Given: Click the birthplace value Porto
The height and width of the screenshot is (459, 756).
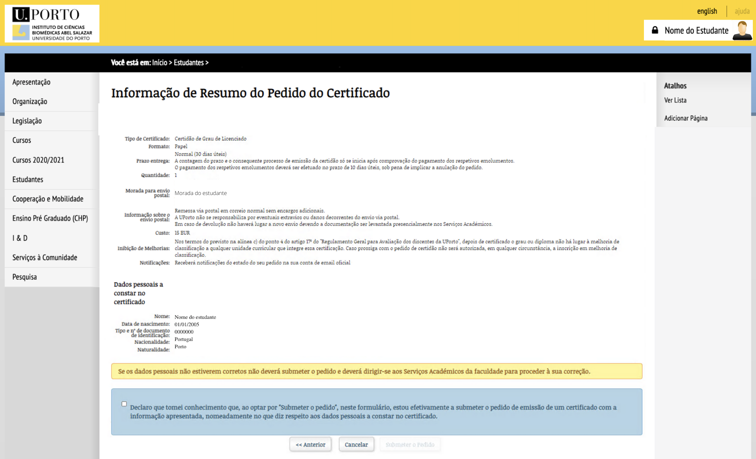Looking at the screenshot, I should [180, 347].
